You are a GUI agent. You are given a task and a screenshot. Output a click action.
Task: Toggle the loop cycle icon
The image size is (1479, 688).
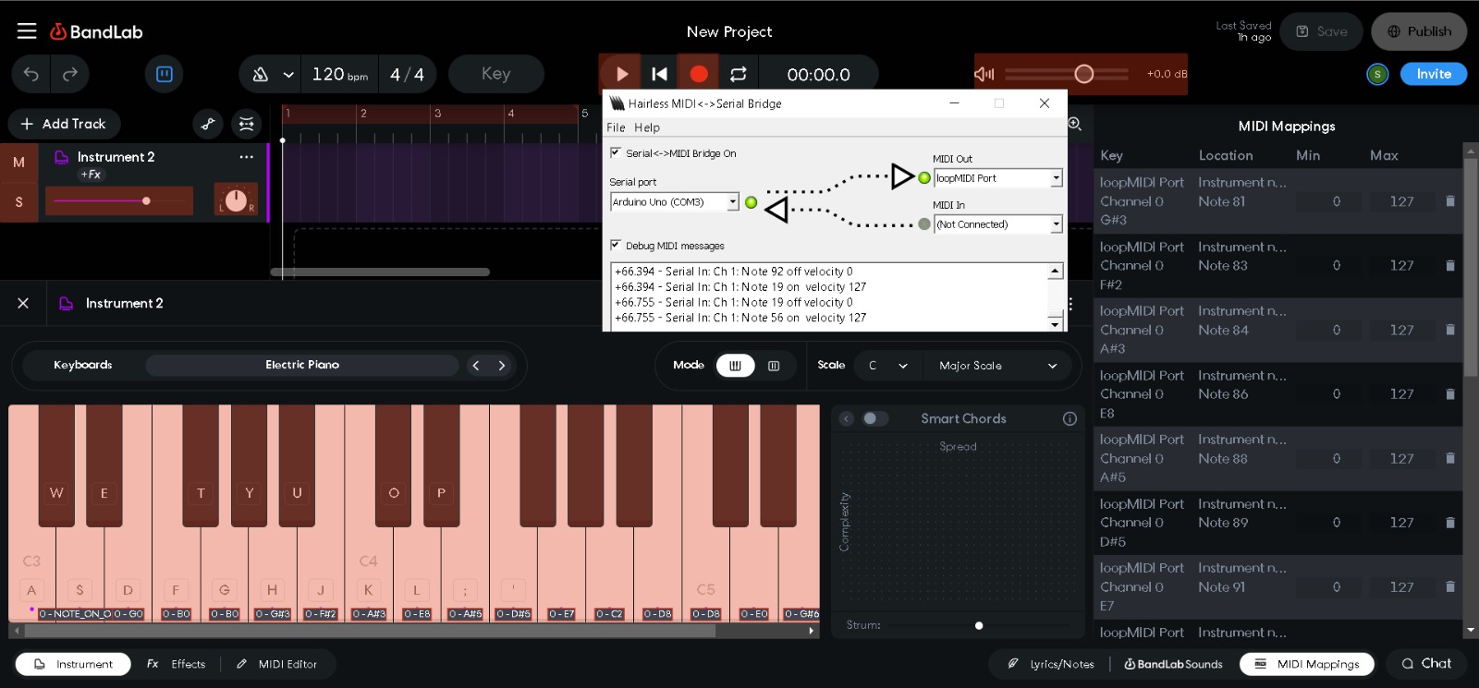[x=738, y=74]
